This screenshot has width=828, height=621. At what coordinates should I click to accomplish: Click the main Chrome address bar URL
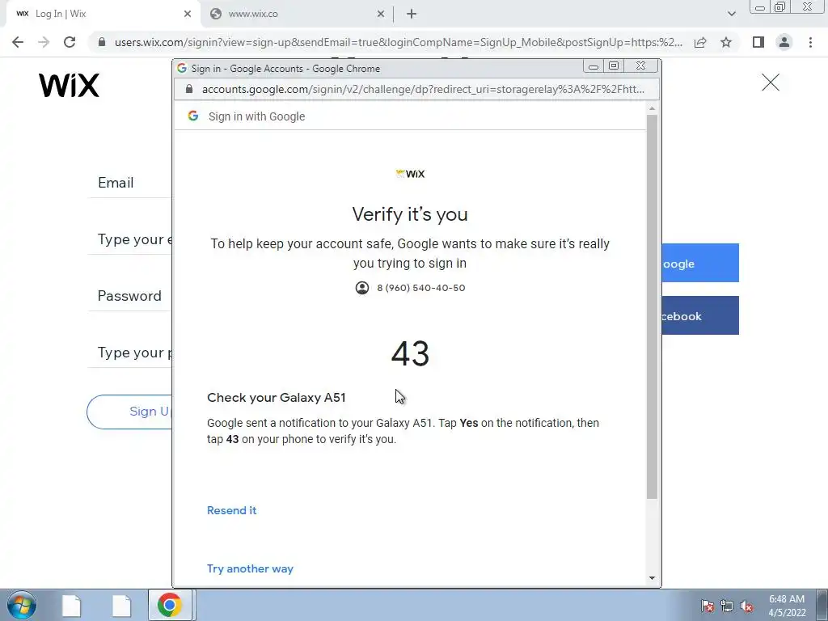pos(398,42)
